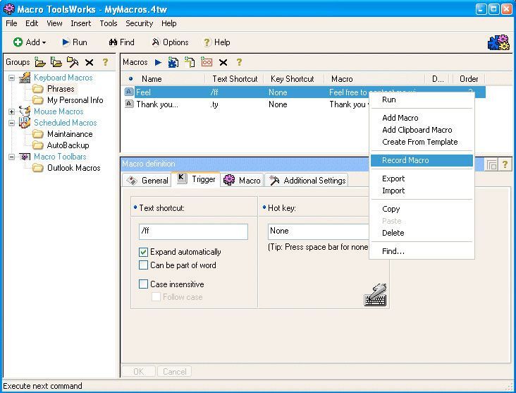
Task: Enable the Case insensitive checkbox
Action: 143,284
